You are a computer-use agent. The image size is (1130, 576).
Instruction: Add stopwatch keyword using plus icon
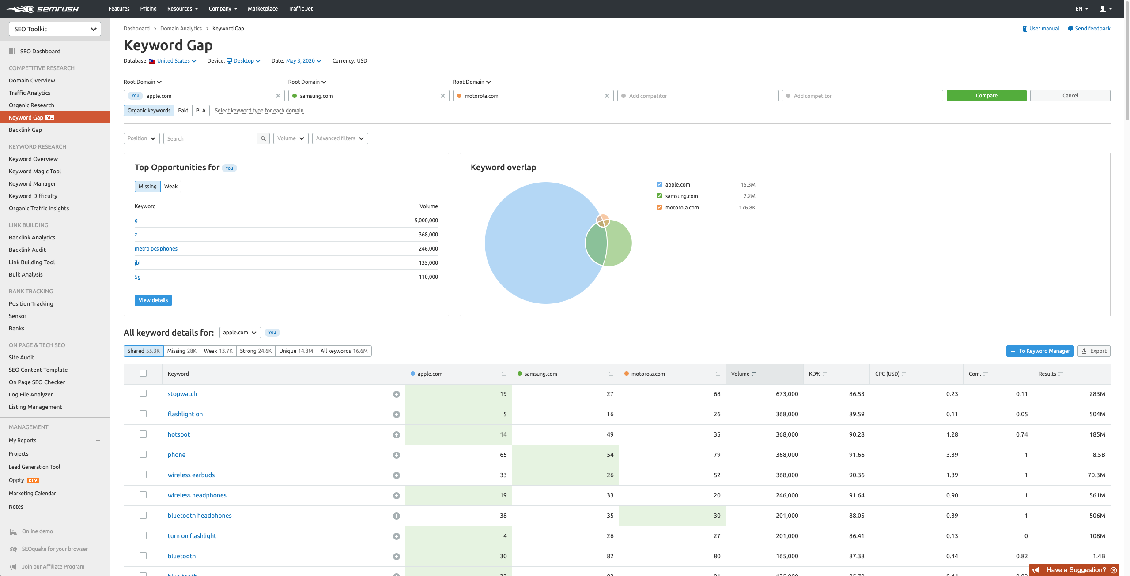point(397,394)
